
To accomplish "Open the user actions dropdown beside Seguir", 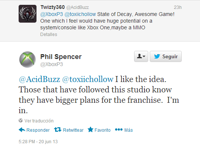I will 141,56.
